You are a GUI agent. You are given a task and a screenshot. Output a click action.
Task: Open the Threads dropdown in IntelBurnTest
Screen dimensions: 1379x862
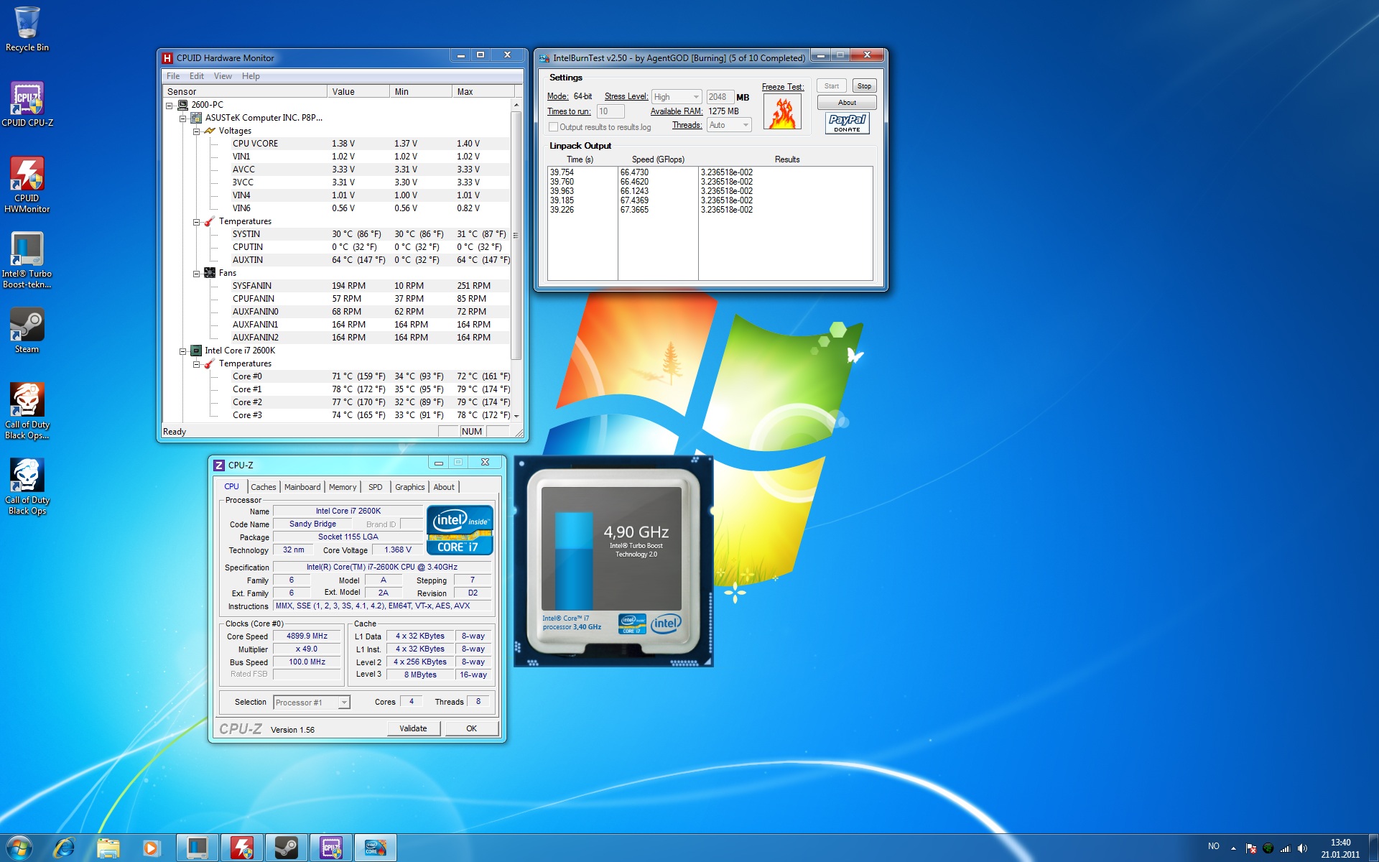pyautogui.click(x=729, y=125)
